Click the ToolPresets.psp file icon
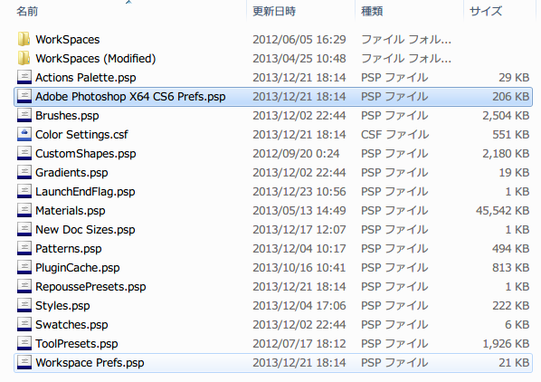The image size is (541, 382). [x=24, y=343]
